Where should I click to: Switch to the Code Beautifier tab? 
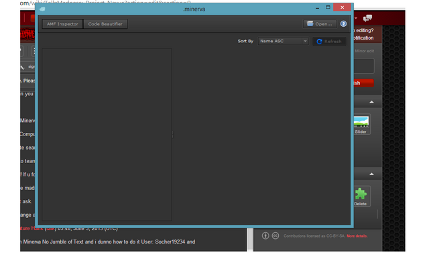pos(105,24)
